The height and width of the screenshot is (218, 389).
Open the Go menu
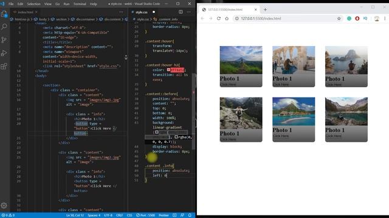[x=58, y=4]
